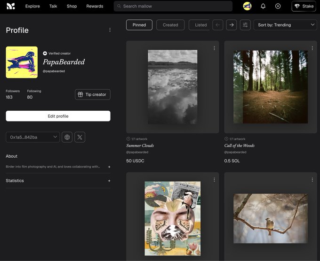
Task: Click the Following count 80
Action: click(30, 97)
